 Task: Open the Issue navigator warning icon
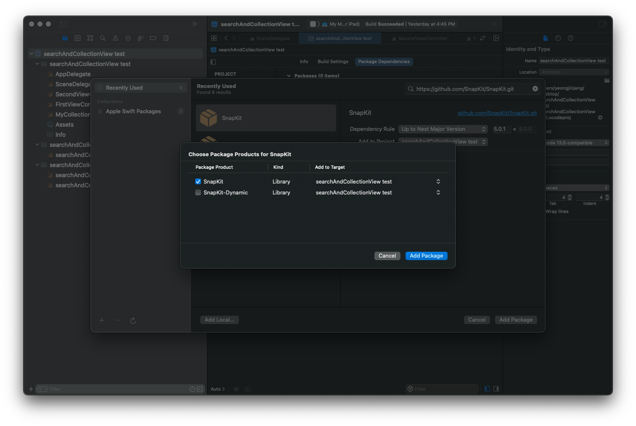[x=115, y=38]
